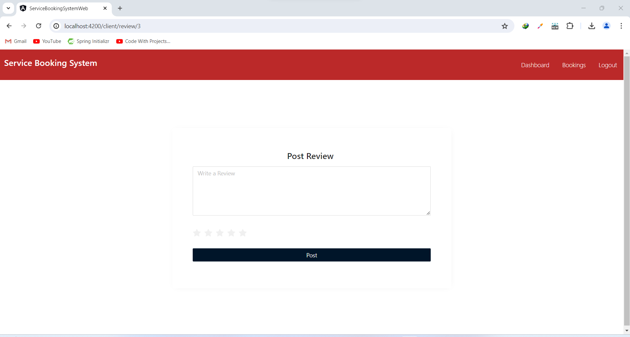This screenshot has width=630, height=337.
Task: Click the page vertical scrollbar
Action: click(x=627, y=190)
